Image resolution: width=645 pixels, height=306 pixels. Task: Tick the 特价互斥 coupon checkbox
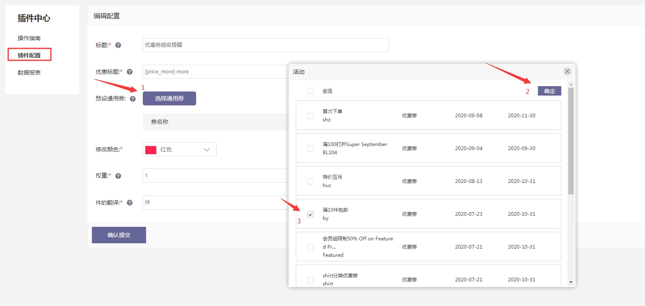point(310,181)
